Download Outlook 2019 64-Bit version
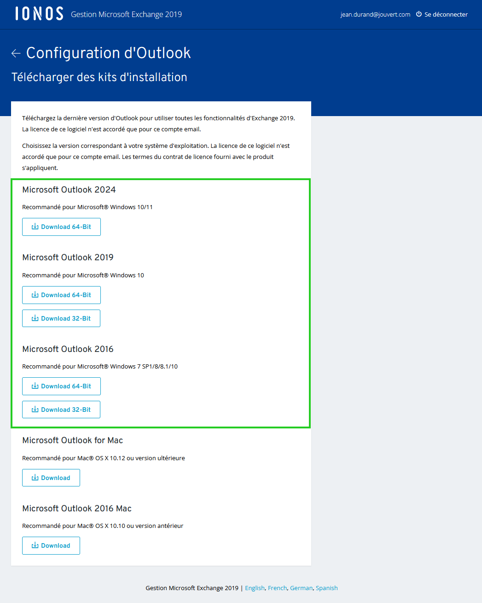 pyautogui.click(x=61, y=295)
